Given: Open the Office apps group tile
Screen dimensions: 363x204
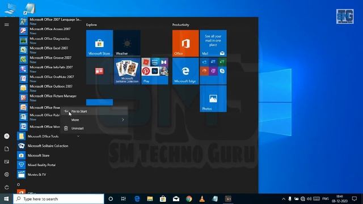Looking at the screenshot, I should pyautogui.click(x=213, y=71).
